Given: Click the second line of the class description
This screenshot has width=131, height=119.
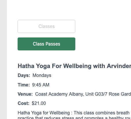Looking at the screenshot, I should [x=74, y=118].
